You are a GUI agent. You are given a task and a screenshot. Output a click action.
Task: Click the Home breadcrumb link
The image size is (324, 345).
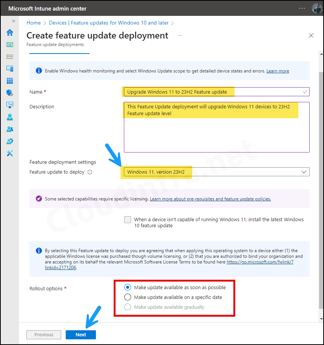34,23
